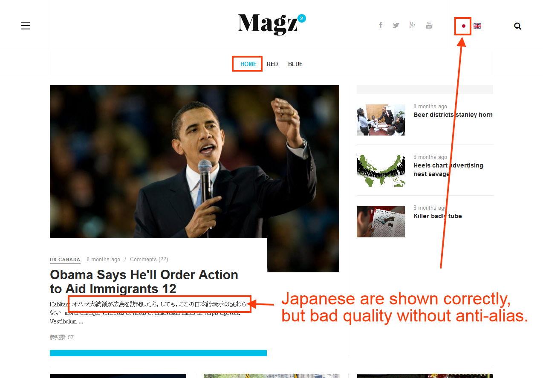Switch language with the UK flag
The height and width of the screenshot is (378, 543).
pos(477,26)
